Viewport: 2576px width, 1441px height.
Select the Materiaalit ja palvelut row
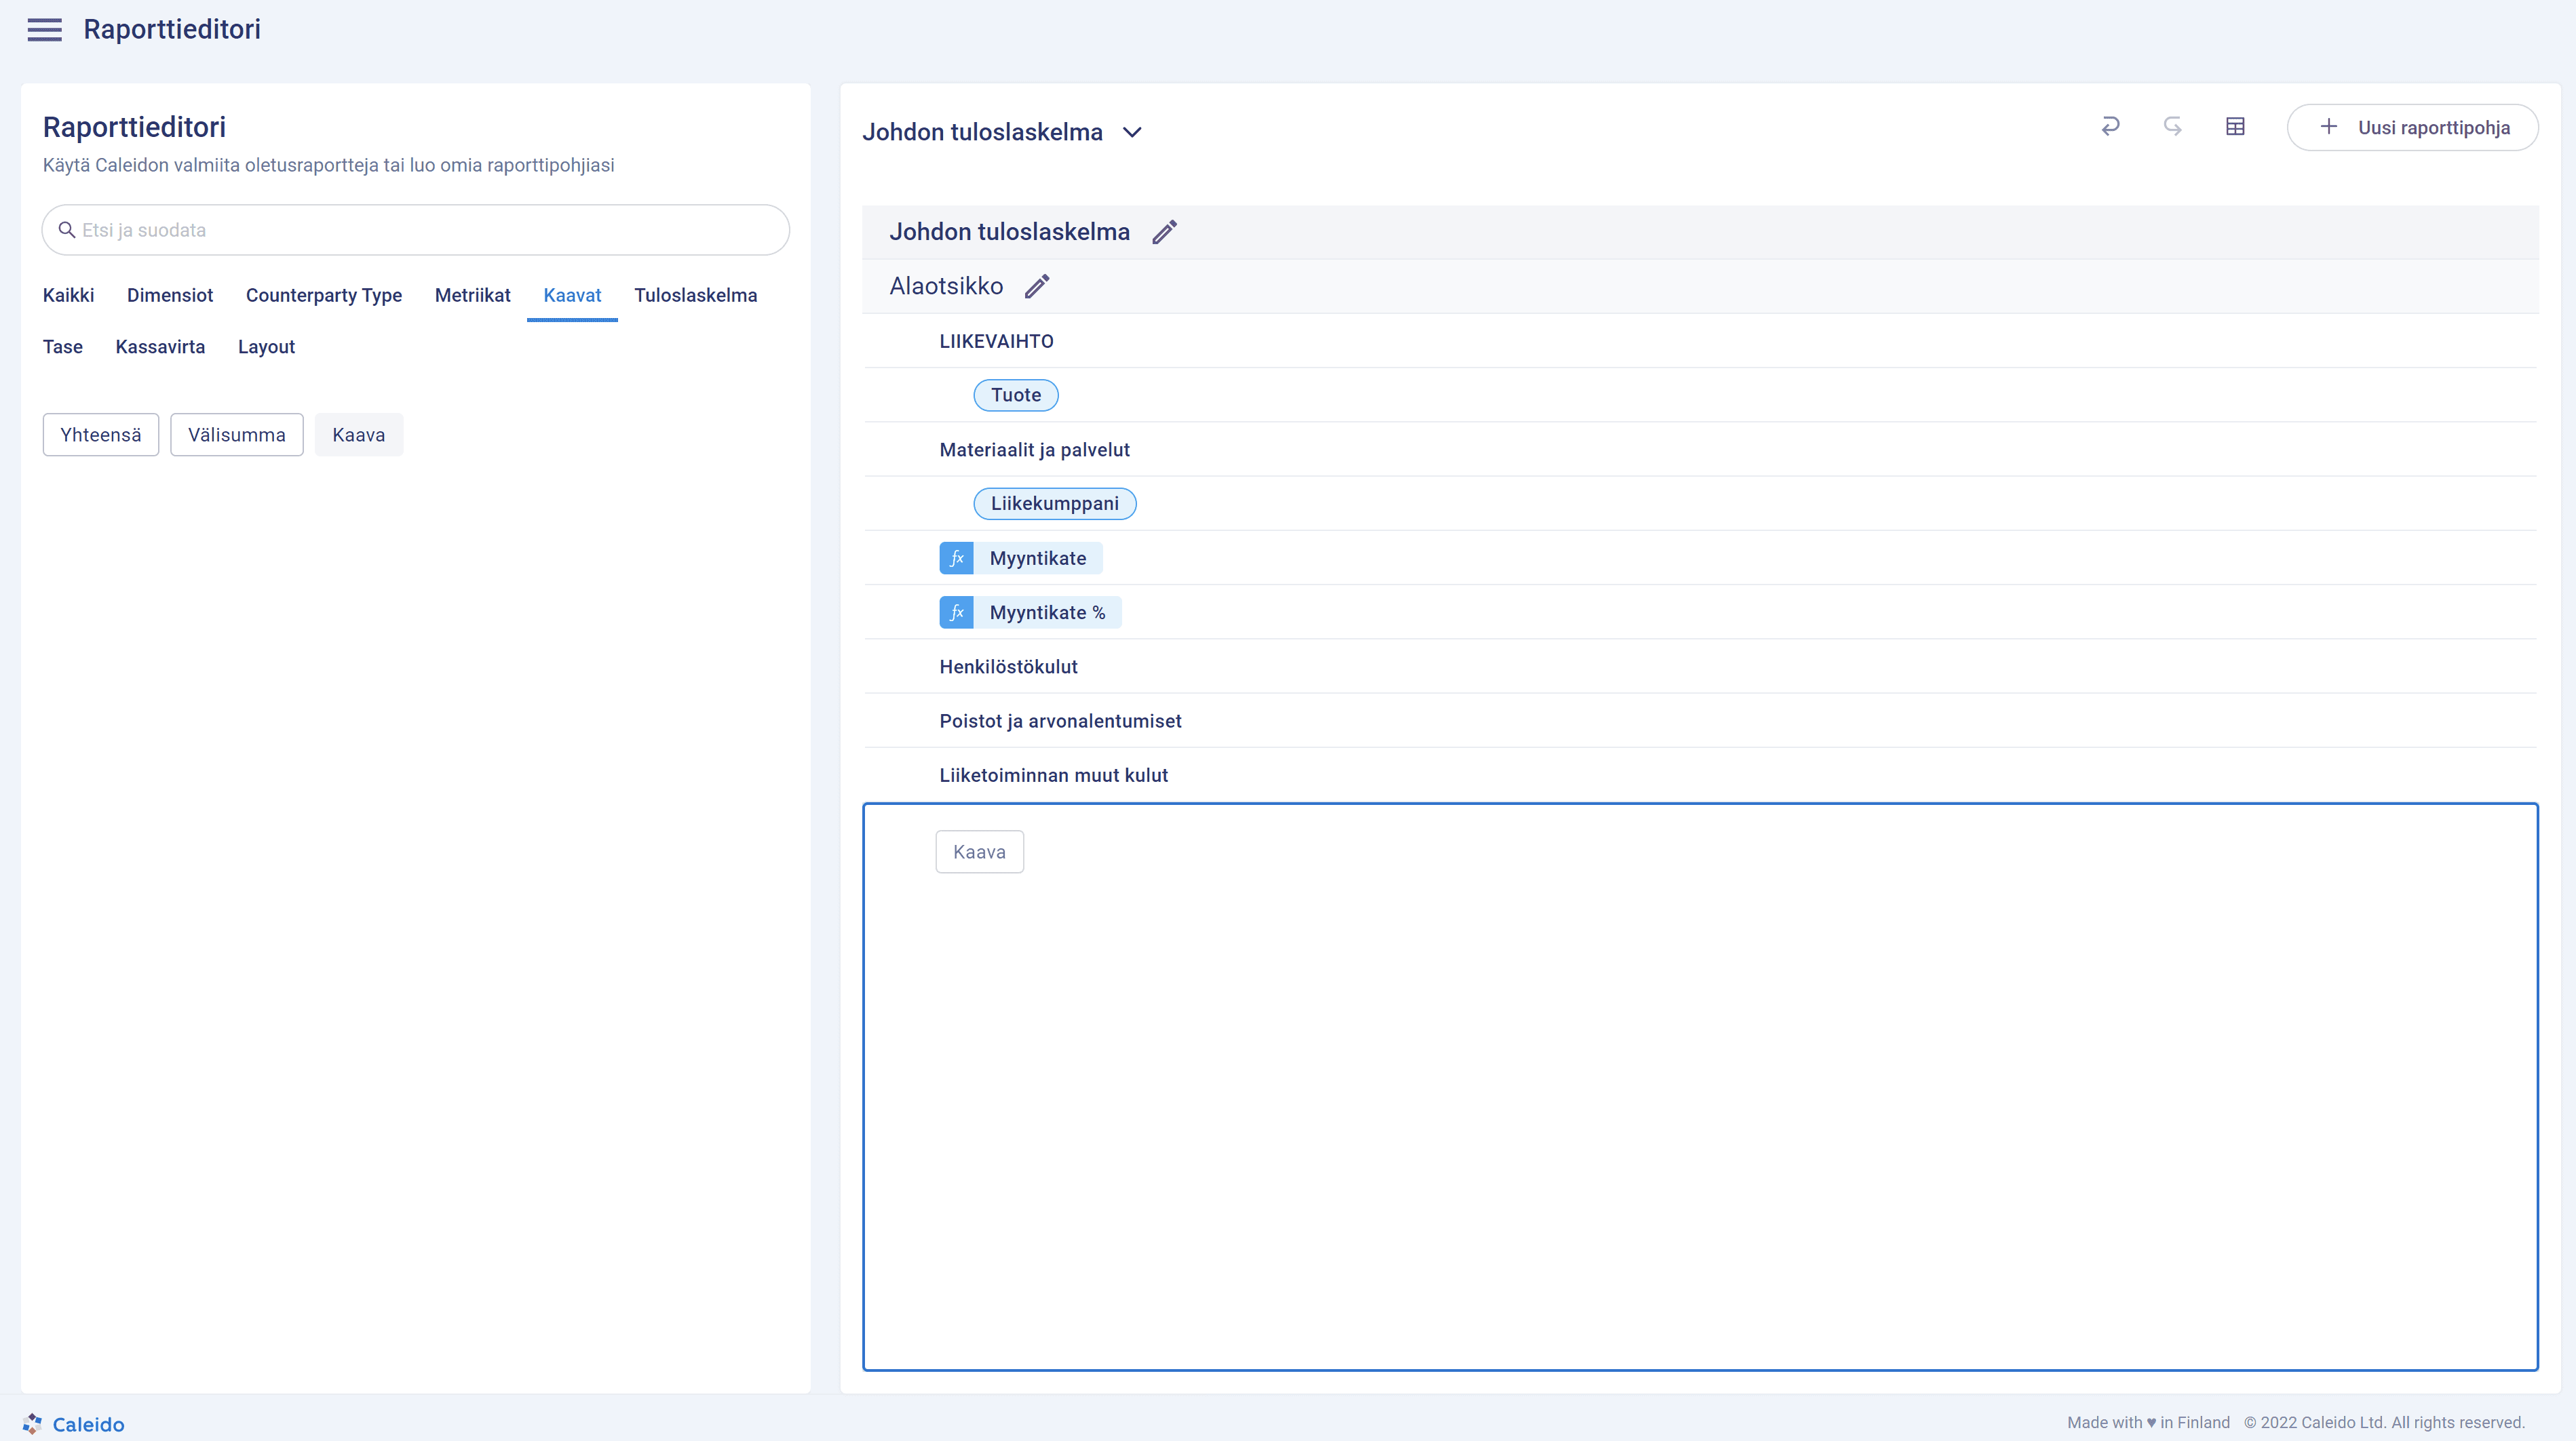pyautogui.click(x=1700, y=450)
